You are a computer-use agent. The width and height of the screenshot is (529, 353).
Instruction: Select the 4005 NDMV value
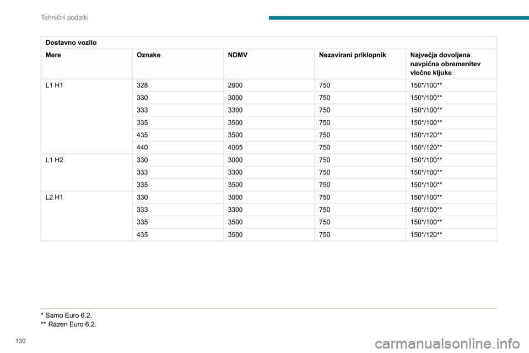[x=235, y=147]
